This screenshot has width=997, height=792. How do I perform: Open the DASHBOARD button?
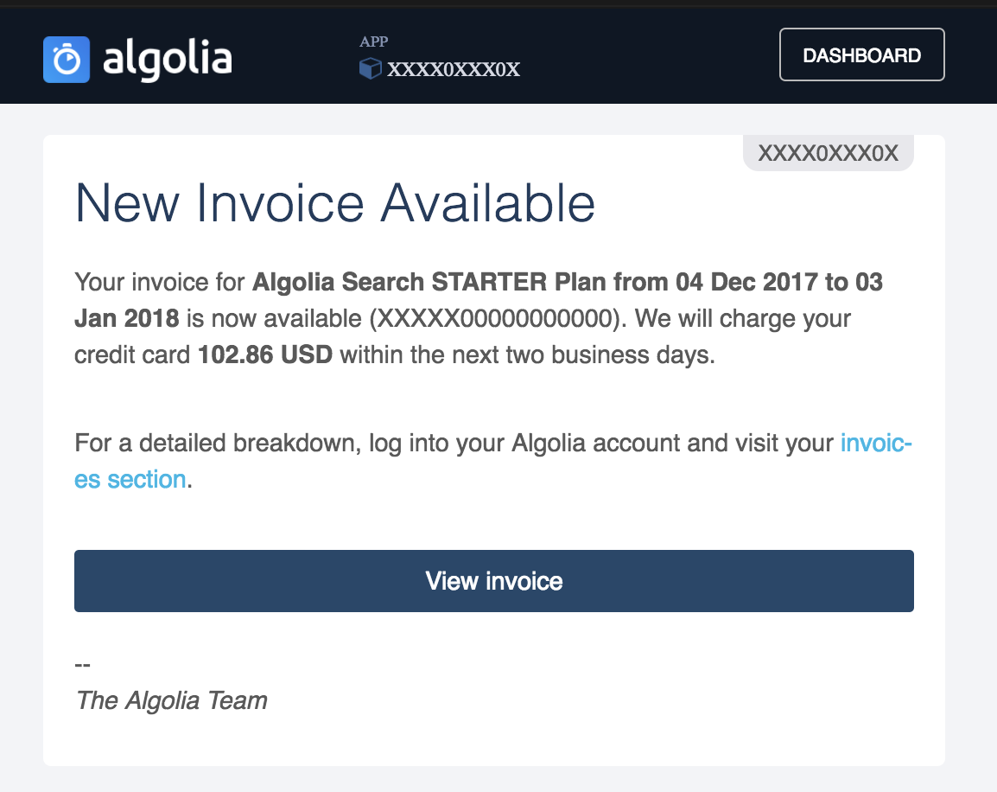click(861, 54)
